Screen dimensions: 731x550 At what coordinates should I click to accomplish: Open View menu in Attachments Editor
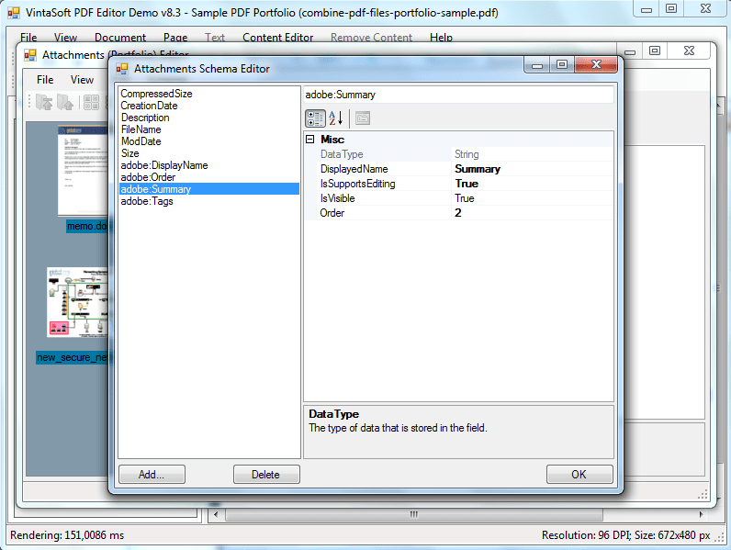tap(82, 80)
